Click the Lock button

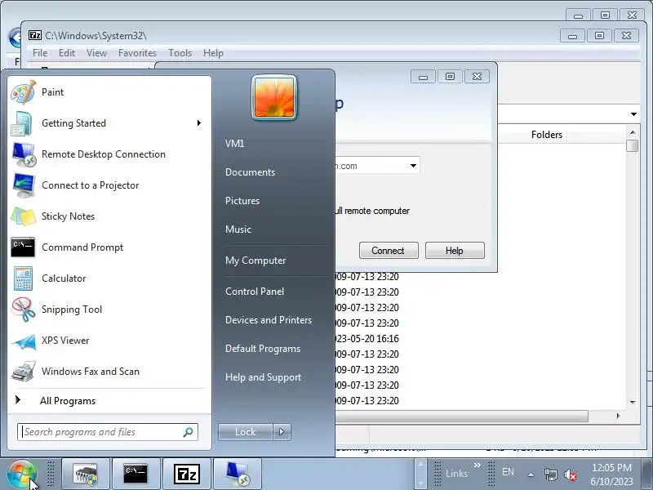coord(246,432)
